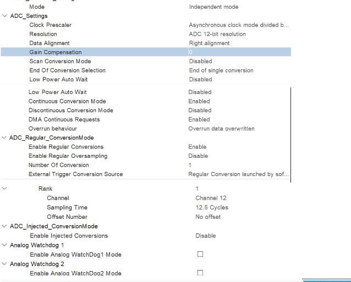Change Enable Regular Oversampling's Disable value
Viewport: 351px width, 282px height.
point(198,156)
